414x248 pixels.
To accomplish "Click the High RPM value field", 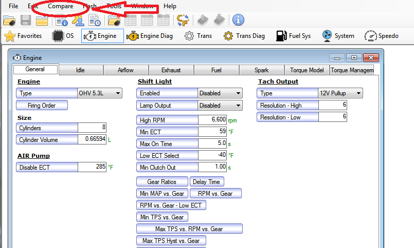I will click(x=212, y=120).
